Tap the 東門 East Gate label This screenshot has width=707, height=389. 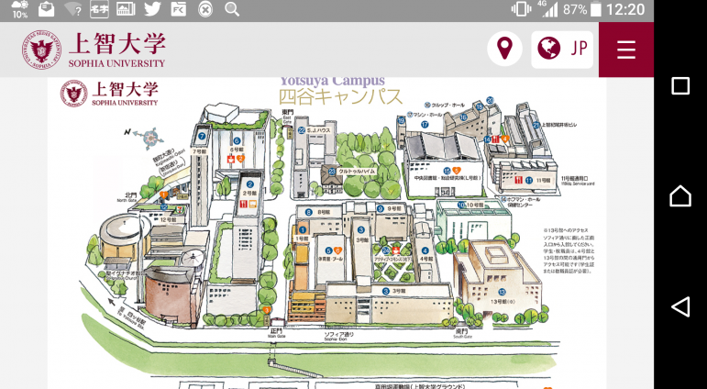coord(287,115)
